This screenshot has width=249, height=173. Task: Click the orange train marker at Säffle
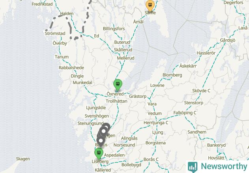(x=150, y=5)
